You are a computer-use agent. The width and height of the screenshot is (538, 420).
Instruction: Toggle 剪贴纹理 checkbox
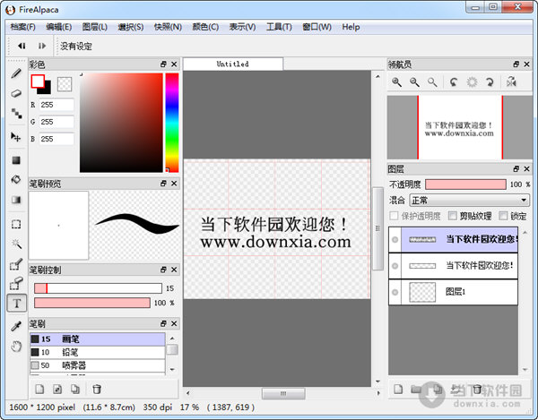click(453, 216)
